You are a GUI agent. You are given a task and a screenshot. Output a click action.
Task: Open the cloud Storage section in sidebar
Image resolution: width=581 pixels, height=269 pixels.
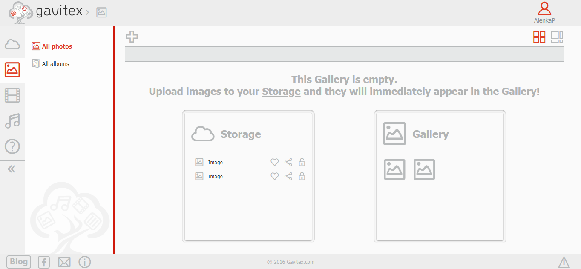(x=12, y=44)
